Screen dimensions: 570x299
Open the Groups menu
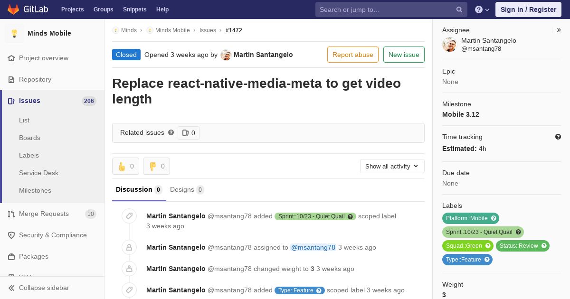pyautogui.click(x=103, y=9)
